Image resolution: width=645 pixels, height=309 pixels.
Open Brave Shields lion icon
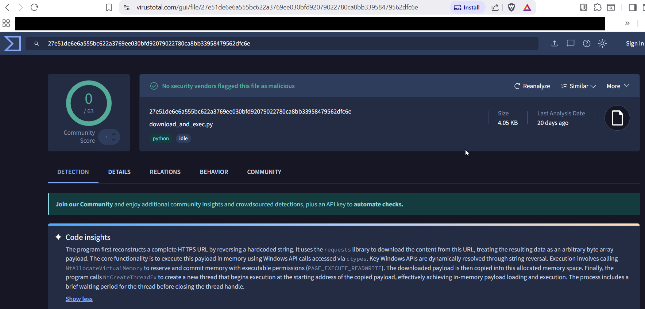(511, 7)
